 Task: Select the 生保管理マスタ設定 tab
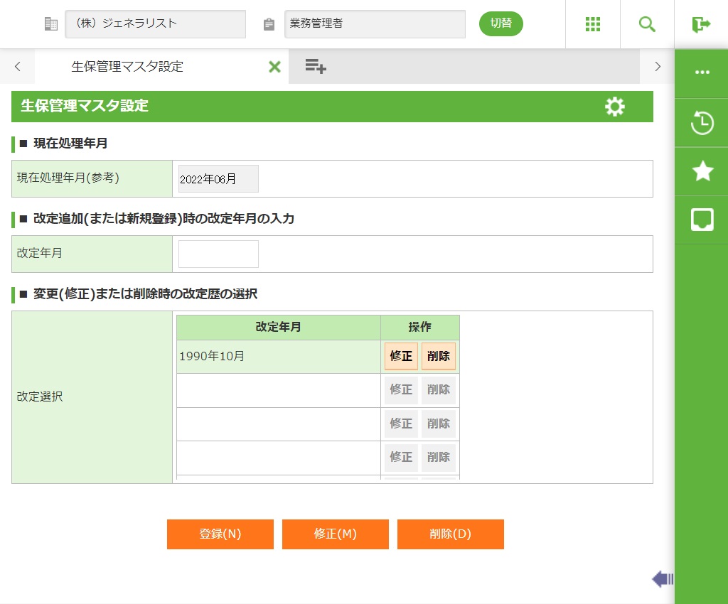(128, 67)
